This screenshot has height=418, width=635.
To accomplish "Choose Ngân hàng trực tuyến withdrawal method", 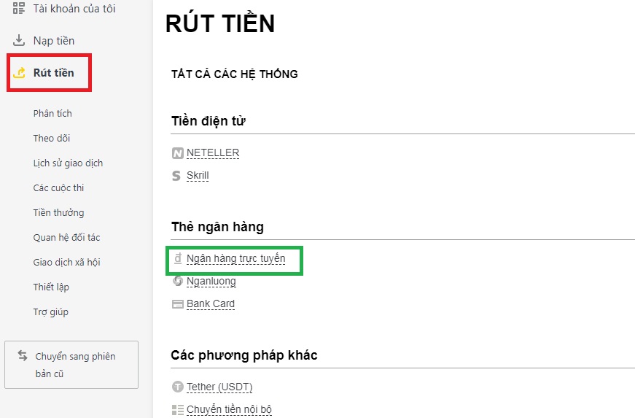I will click(x=235, y=258).
